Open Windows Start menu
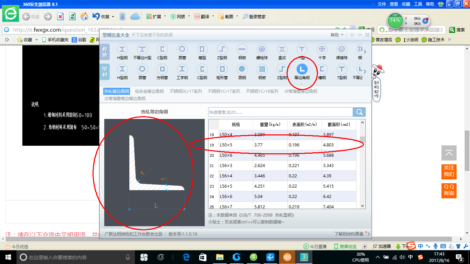Image resolution: width=470 pixels, height=264 pixels. click(8, 257)
